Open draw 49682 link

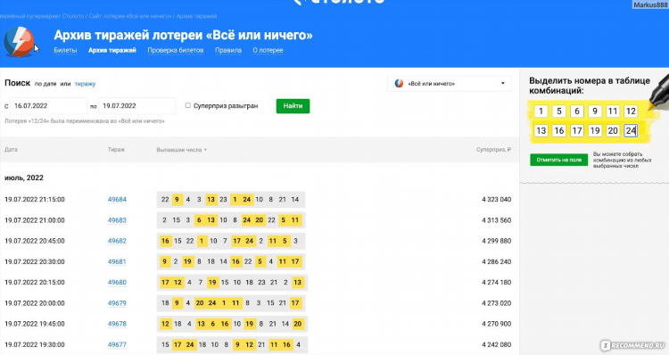tap(117, 241)
